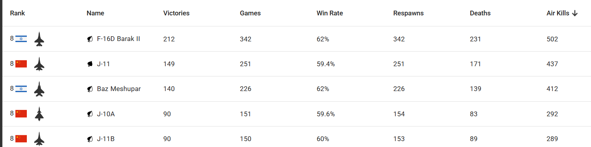Open the F-16D Barak II vehicle link
The height and width of the screenshot is (147, 591).
click(118, 39)
